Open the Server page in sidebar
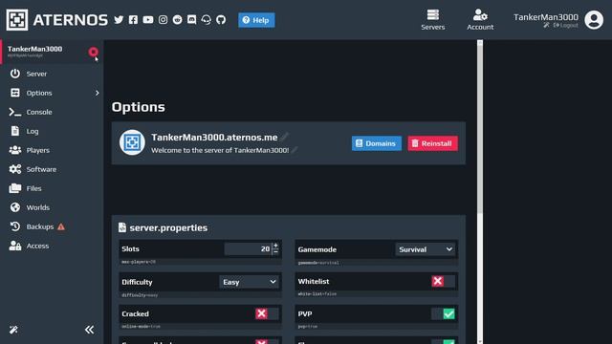Image resolution: width=612 pixels, height=344 pixels. 52,74
